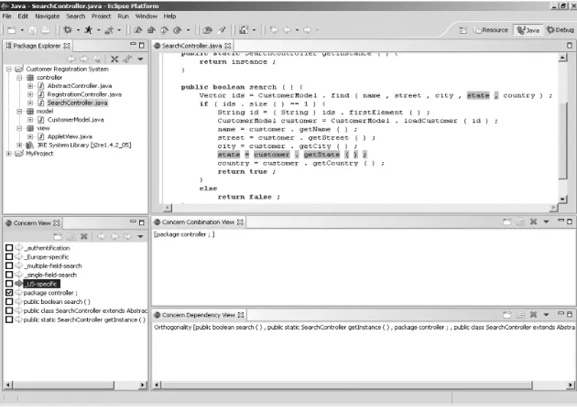Click Link with Editor in Package Explorer
577x411 pixels.
[x=127, y=59]
